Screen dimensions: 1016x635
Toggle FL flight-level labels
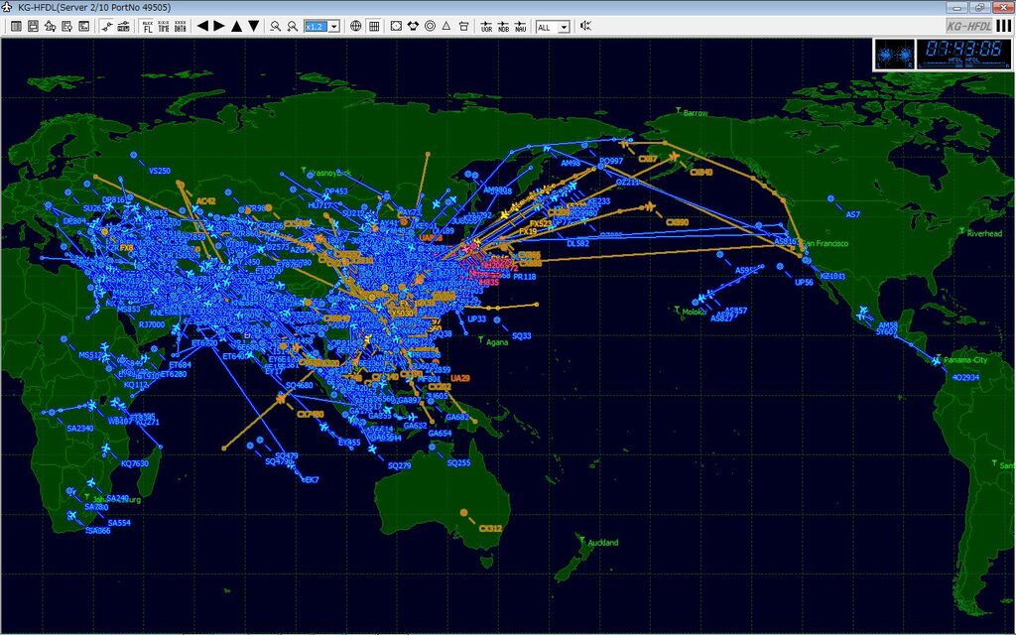pos(146,27)
